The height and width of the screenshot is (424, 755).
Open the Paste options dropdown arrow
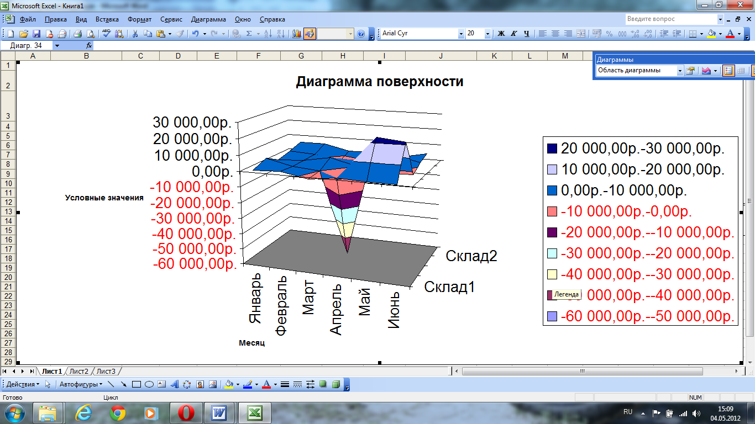170,34
